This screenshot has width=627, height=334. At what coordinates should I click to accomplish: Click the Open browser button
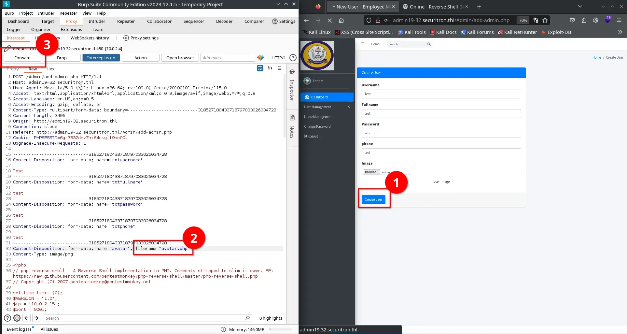point(180,58)
